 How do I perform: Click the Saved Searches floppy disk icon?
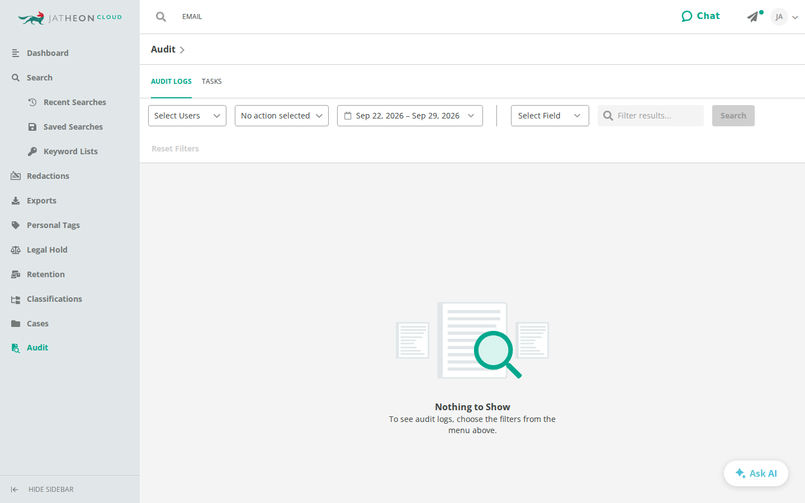32,127
